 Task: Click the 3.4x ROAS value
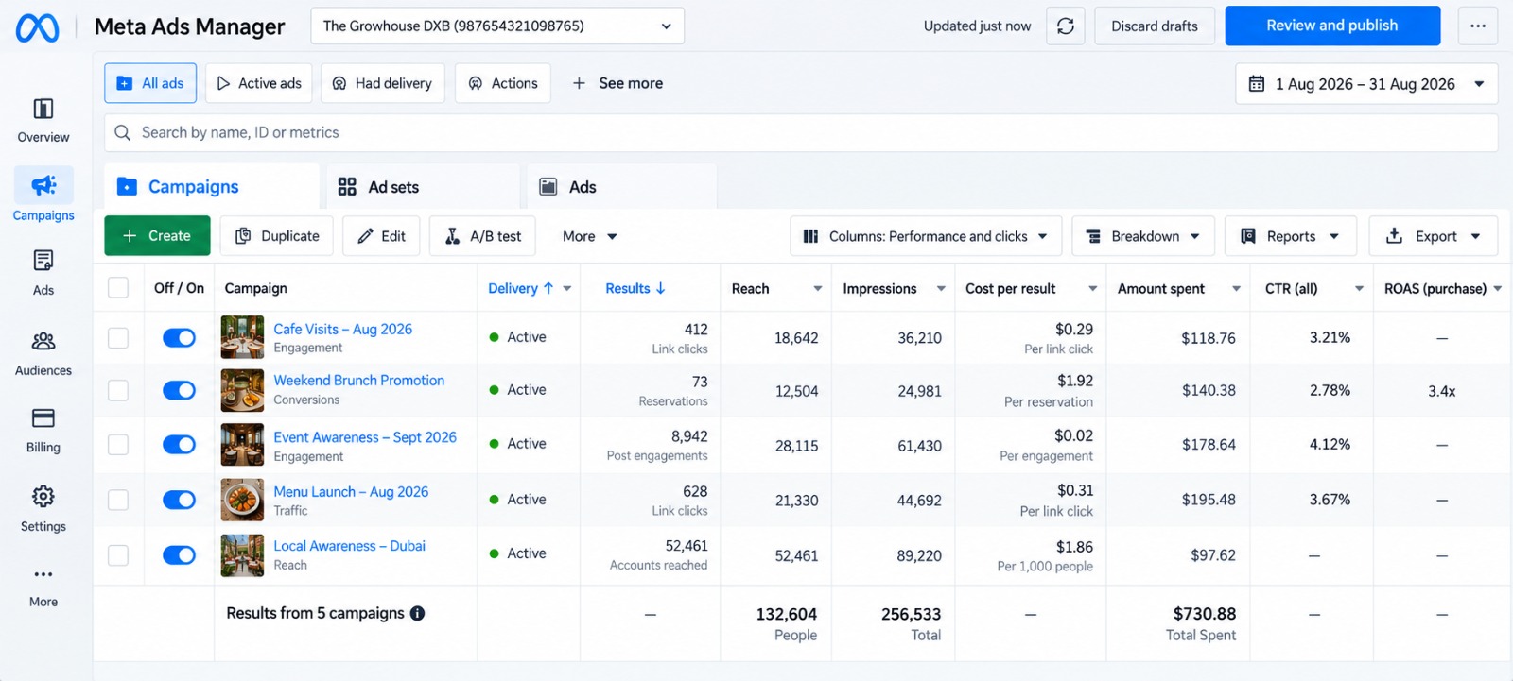pos(1441,391)
